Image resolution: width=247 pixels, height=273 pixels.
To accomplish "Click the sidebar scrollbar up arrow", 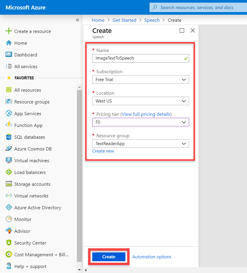I will point(79,87).
